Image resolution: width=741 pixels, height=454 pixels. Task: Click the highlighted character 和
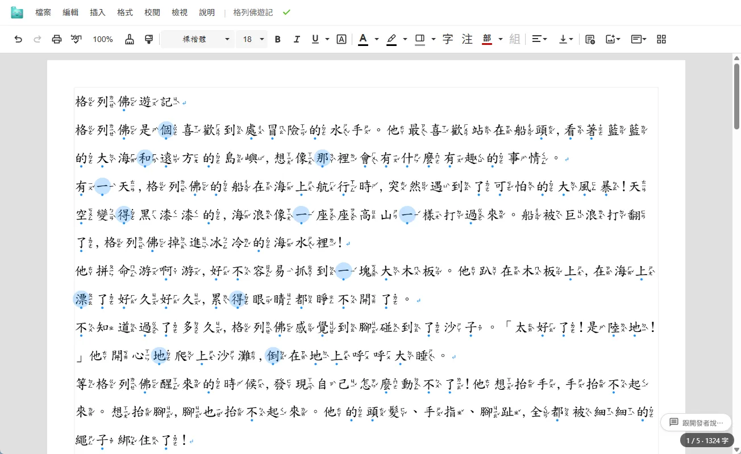click(x=145, y=158)
